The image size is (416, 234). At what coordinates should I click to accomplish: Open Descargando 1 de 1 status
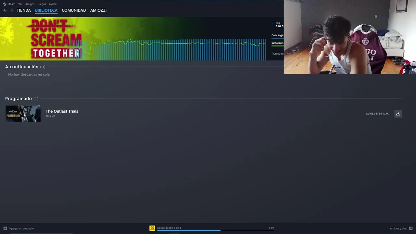tap(169, 228)
